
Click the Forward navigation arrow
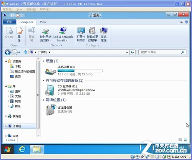coord(15,52)
